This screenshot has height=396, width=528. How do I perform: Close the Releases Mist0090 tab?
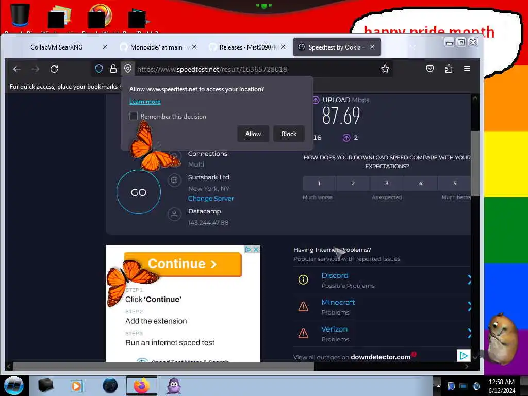pos(283,47)
